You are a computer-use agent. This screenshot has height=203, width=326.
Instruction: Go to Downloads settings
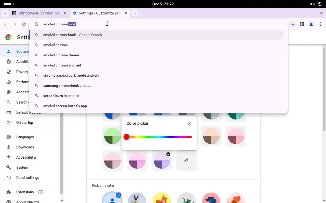(30, 147)
